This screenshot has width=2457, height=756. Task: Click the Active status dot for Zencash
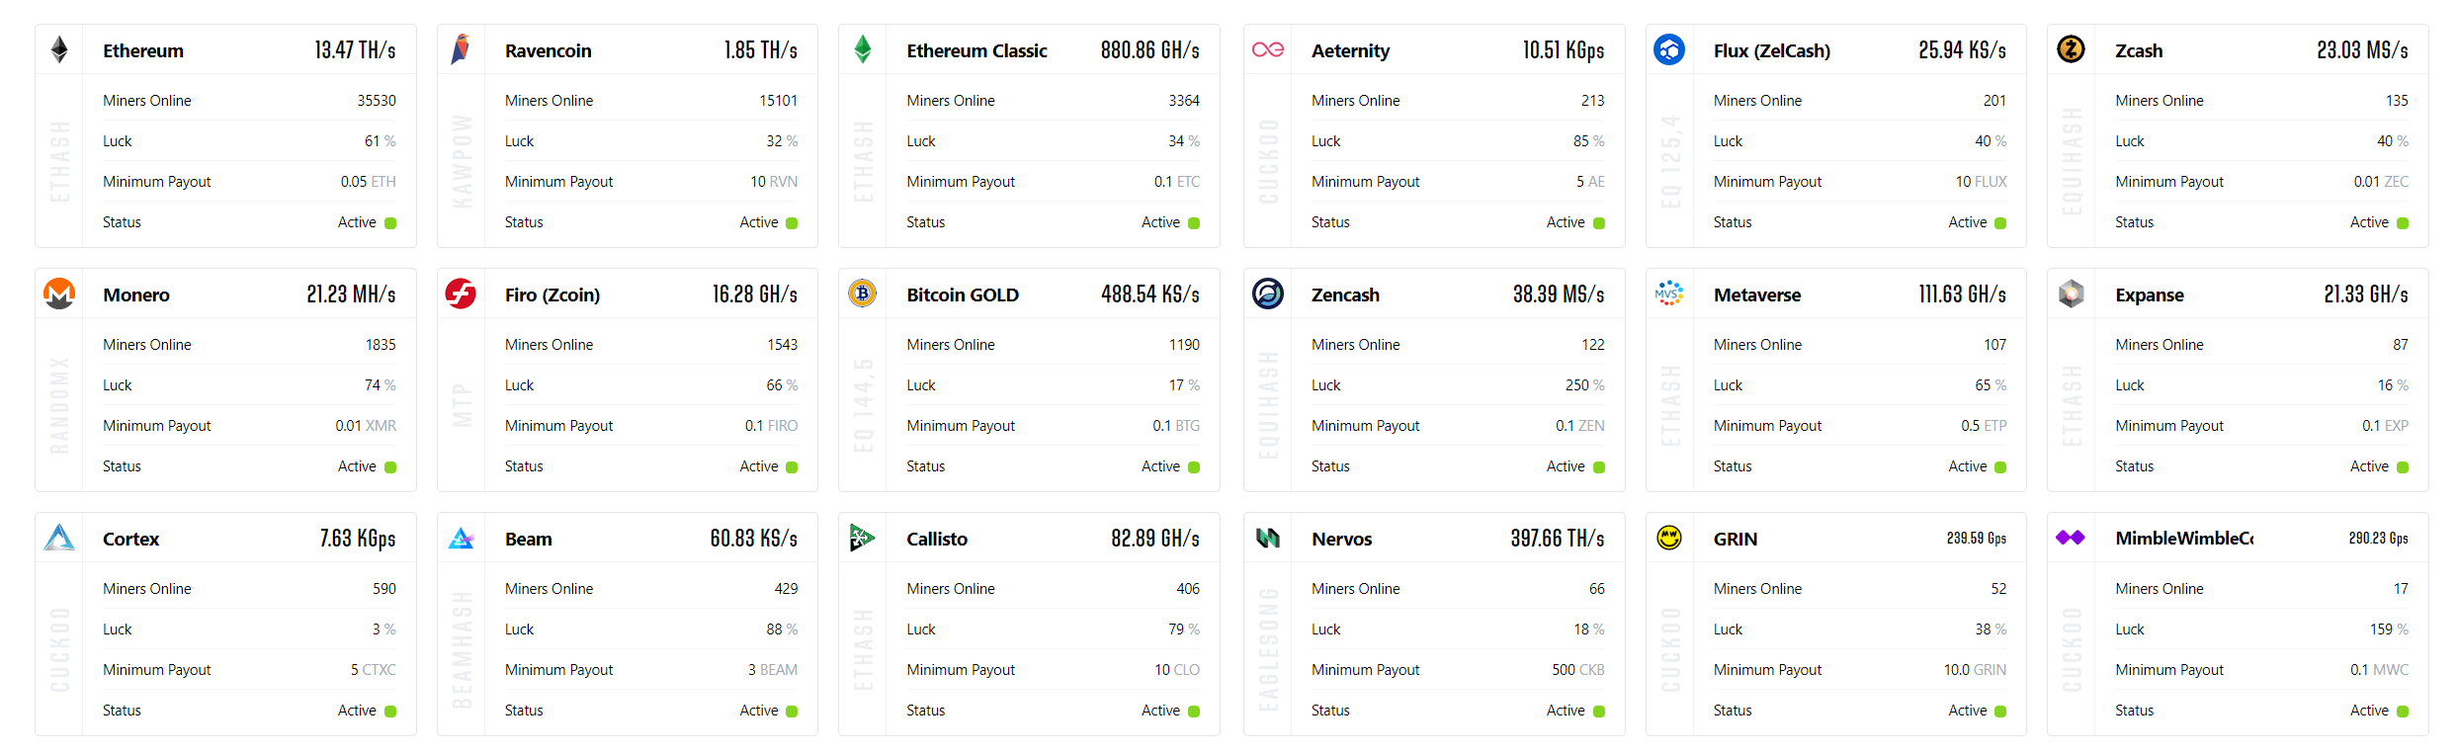click(x=1599, y=465)
